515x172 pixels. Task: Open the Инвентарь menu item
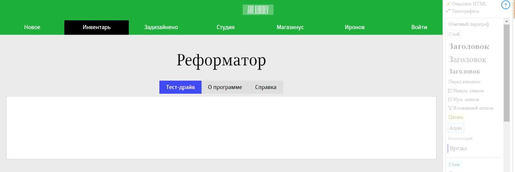click(96, 27)
